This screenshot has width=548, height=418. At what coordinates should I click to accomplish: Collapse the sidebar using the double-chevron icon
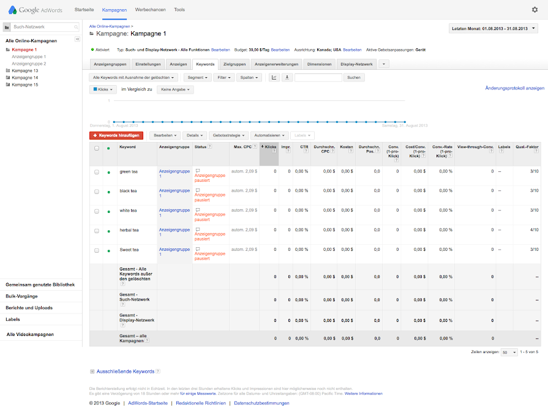76,38
